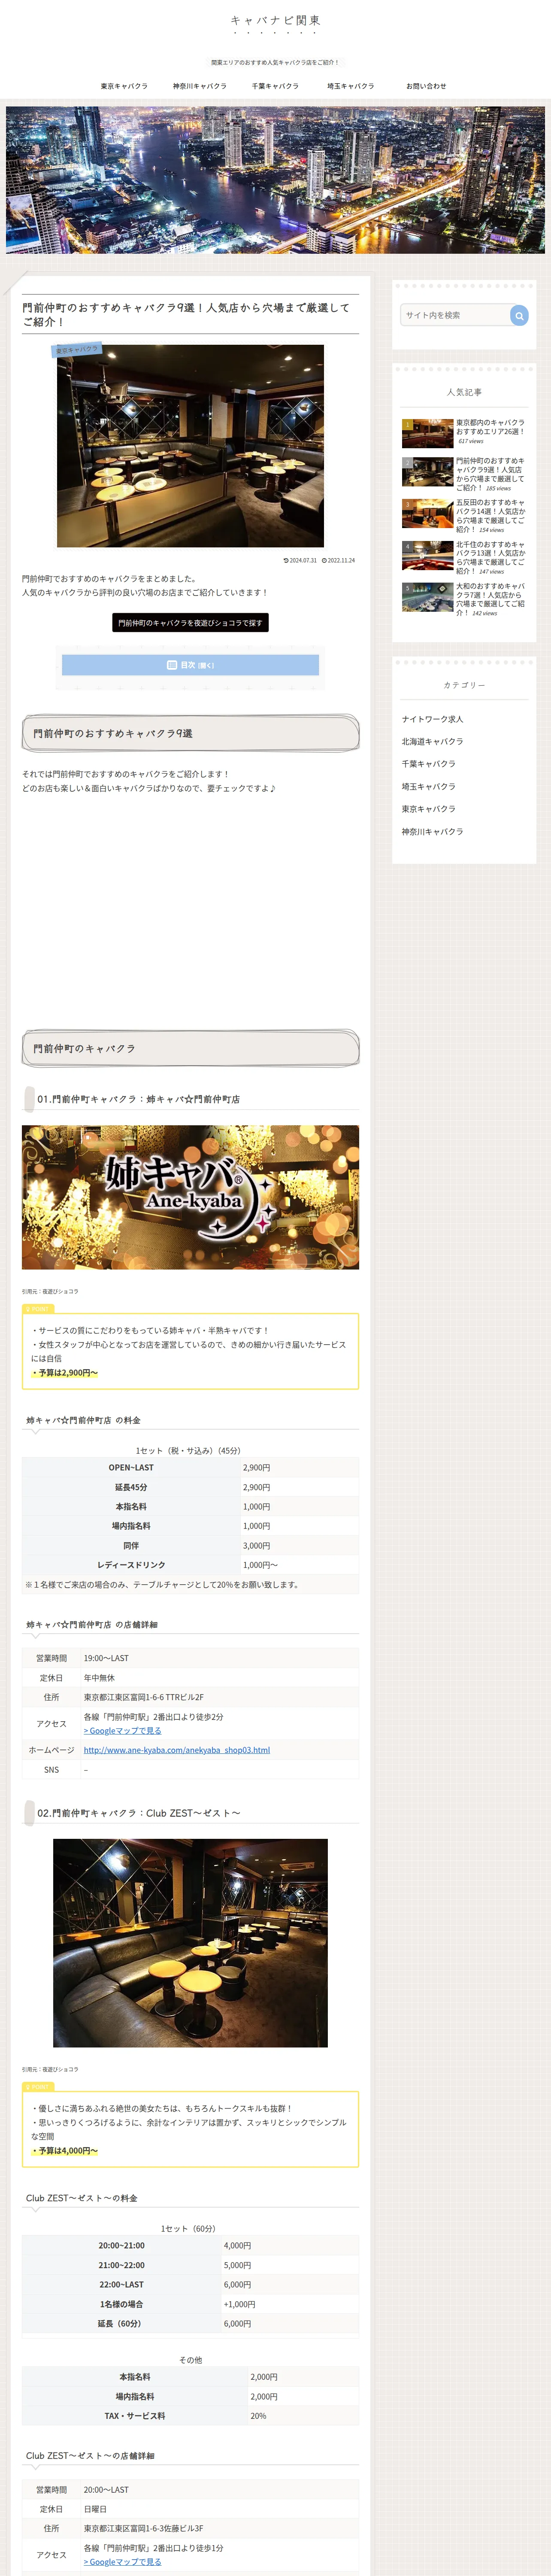Click the レディースドリンク row label
Image resolution: width=551 pixels, height=2576 pixels.
131,1565
